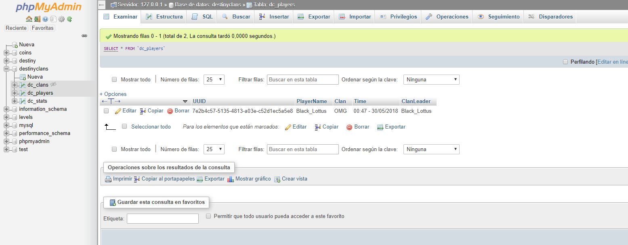Select the Black_Lottus row checkbox

tap(106, 111)
